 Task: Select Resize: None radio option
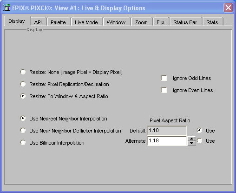[x=23, y=72]
